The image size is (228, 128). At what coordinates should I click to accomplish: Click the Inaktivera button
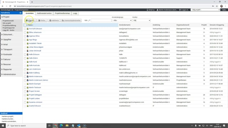tap(54, 21)
